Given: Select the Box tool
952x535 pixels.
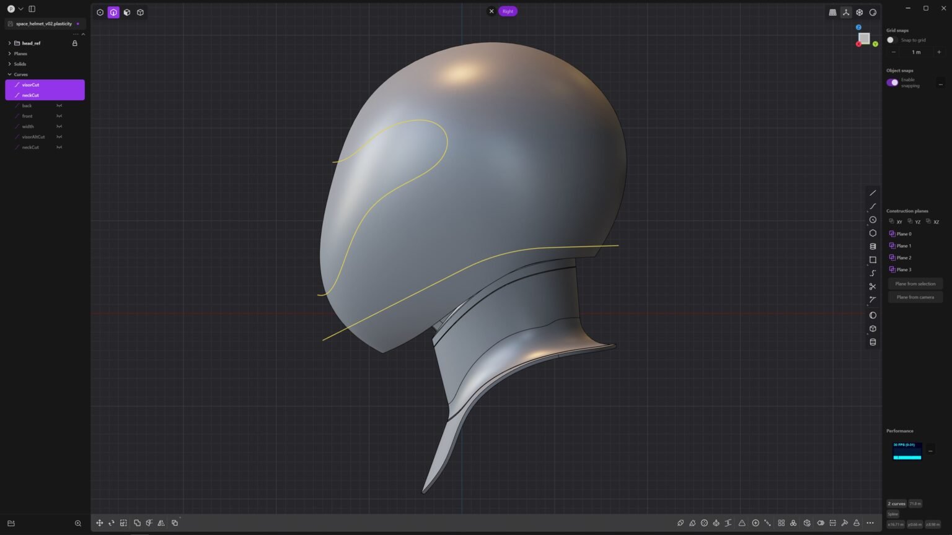Looking at the screenshot, I should tap(873, 329).
